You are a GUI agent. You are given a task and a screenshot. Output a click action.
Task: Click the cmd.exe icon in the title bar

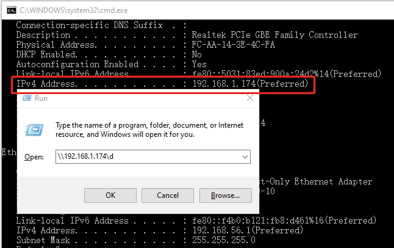coord(10,10)
